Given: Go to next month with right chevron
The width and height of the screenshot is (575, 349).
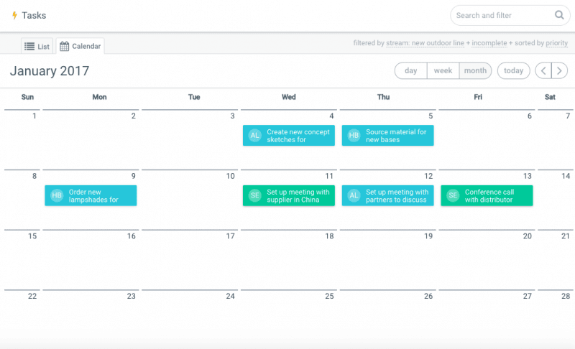Looking at the screenshot, I should (x=559, y=70).
